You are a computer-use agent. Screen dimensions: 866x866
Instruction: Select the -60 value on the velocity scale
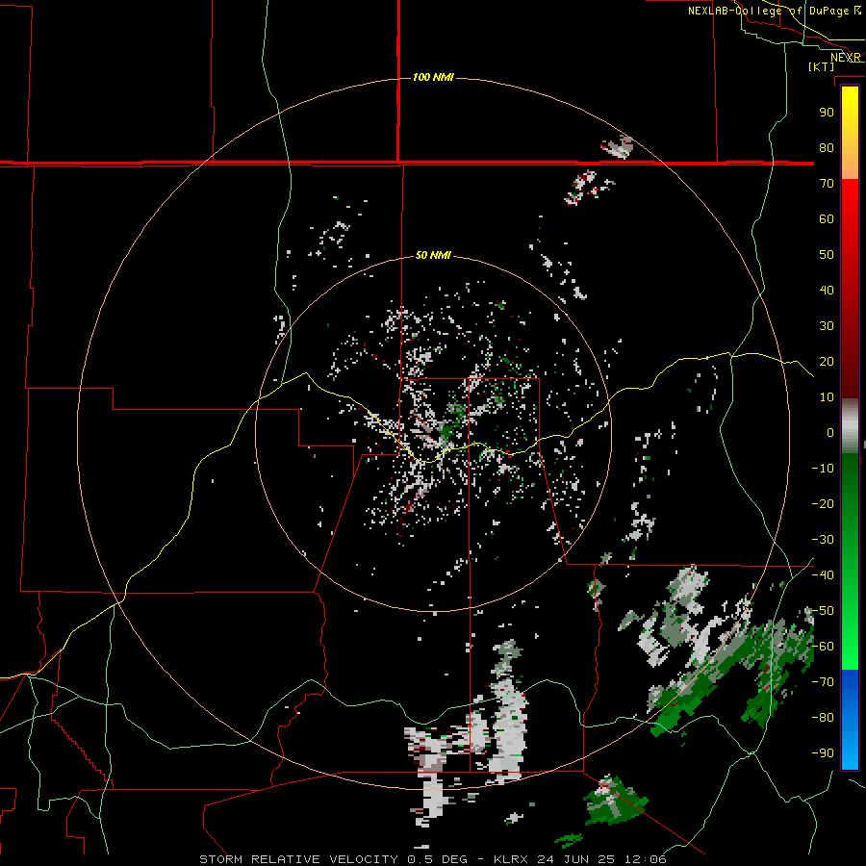[823, 647]
